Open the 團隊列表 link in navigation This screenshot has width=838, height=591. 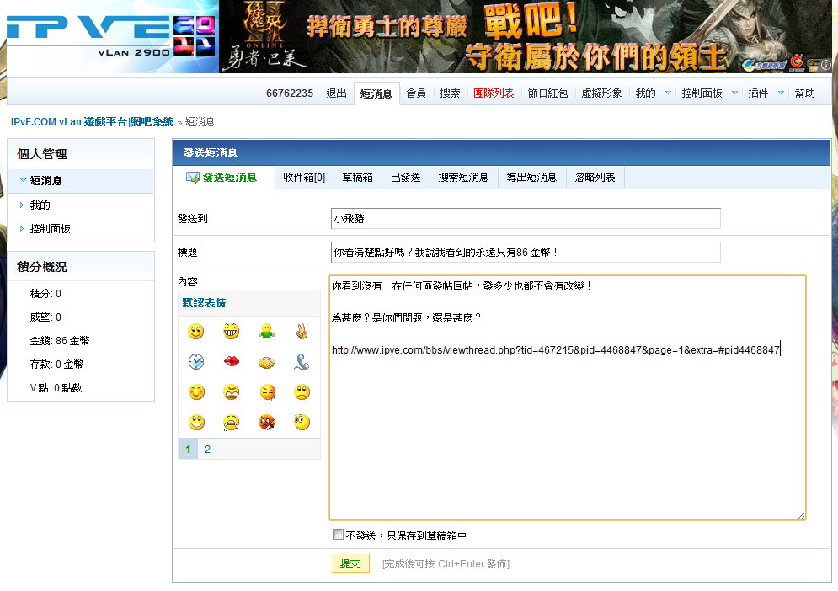(494, 93)
